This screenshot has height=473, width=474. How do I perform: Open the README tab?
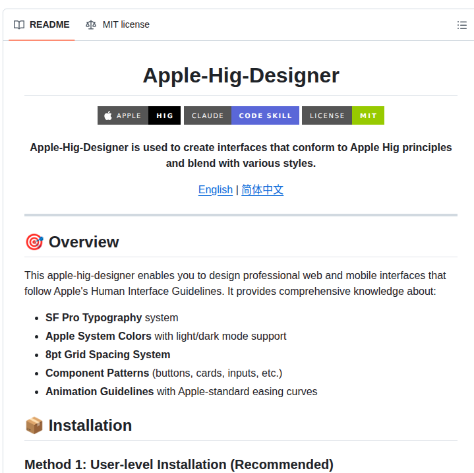tap(42, 24)
